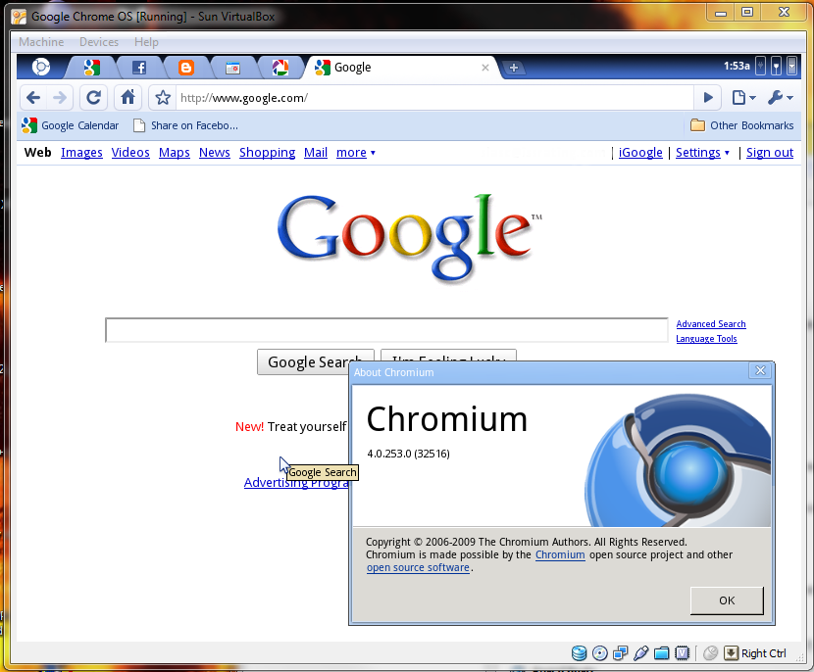Viewport: 814px width, 672px height.
Task: Open the Shopping link
Action: click(x=267, y=153)
